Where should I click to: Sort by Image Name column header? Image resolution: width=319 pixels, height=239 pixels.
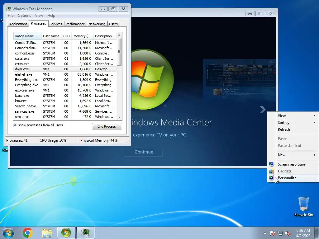pyautogui.click(x=27, y=36)
